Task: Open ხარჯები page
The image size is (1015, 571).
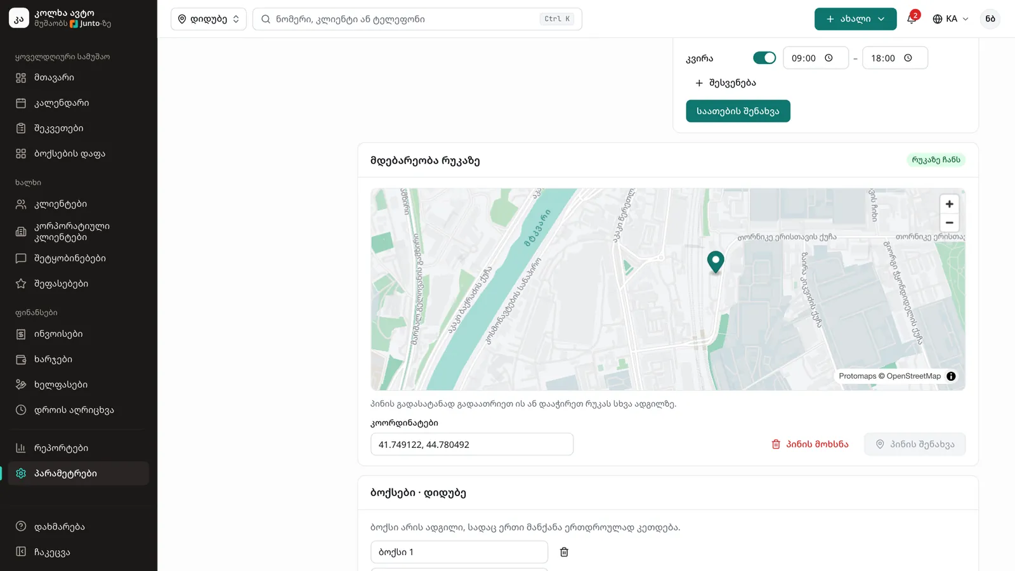Action: 79,360
